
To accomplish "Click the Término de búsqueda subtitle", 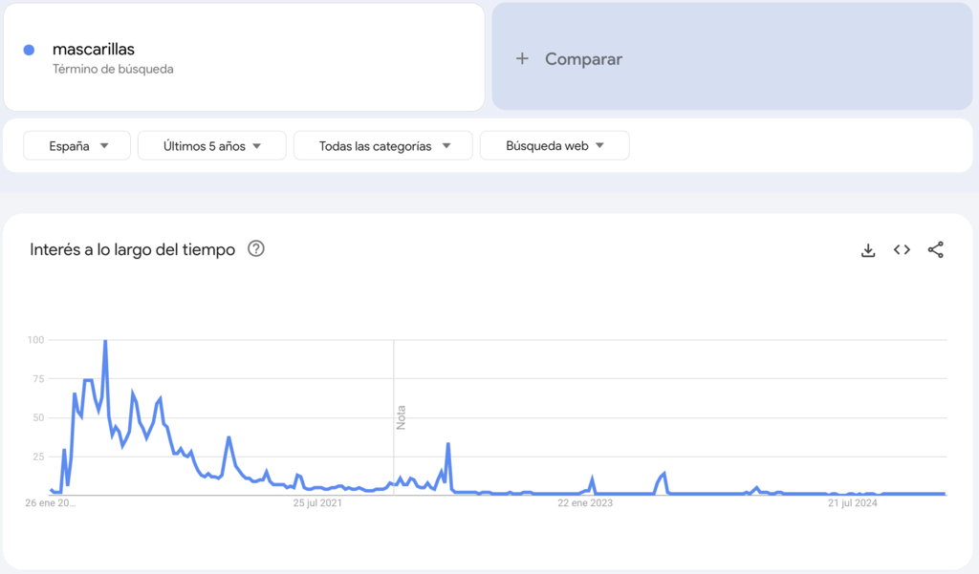I will (113, 69).
